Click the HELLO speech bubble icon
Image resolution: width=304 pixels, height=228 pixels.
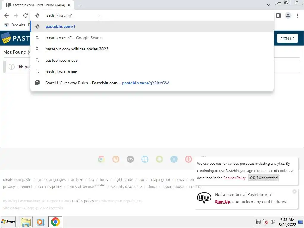click(204, 198)
